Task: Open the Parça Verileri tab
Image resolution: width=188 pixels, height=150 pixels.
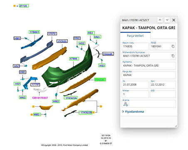Action: [135, 36]
